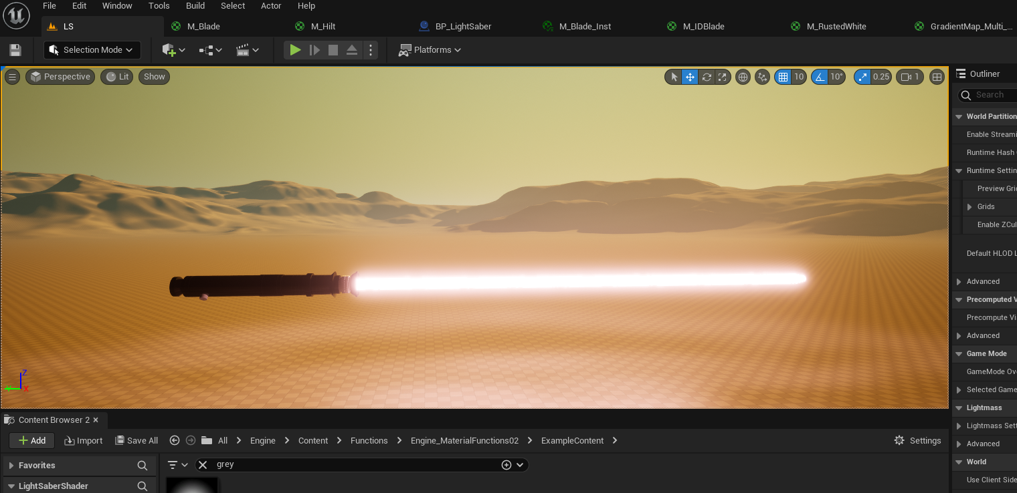Screen dimensions: 1017x493
Task: Click the viewport layout maximize icon
Action: tap(937, 77)
